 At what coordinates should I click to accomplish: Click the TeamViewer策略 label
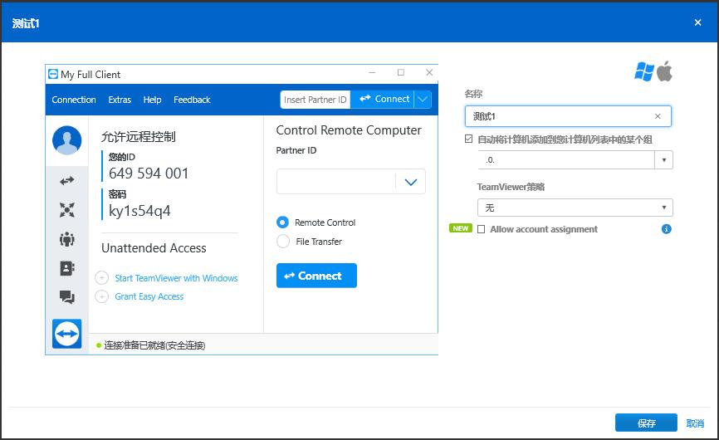511,187
